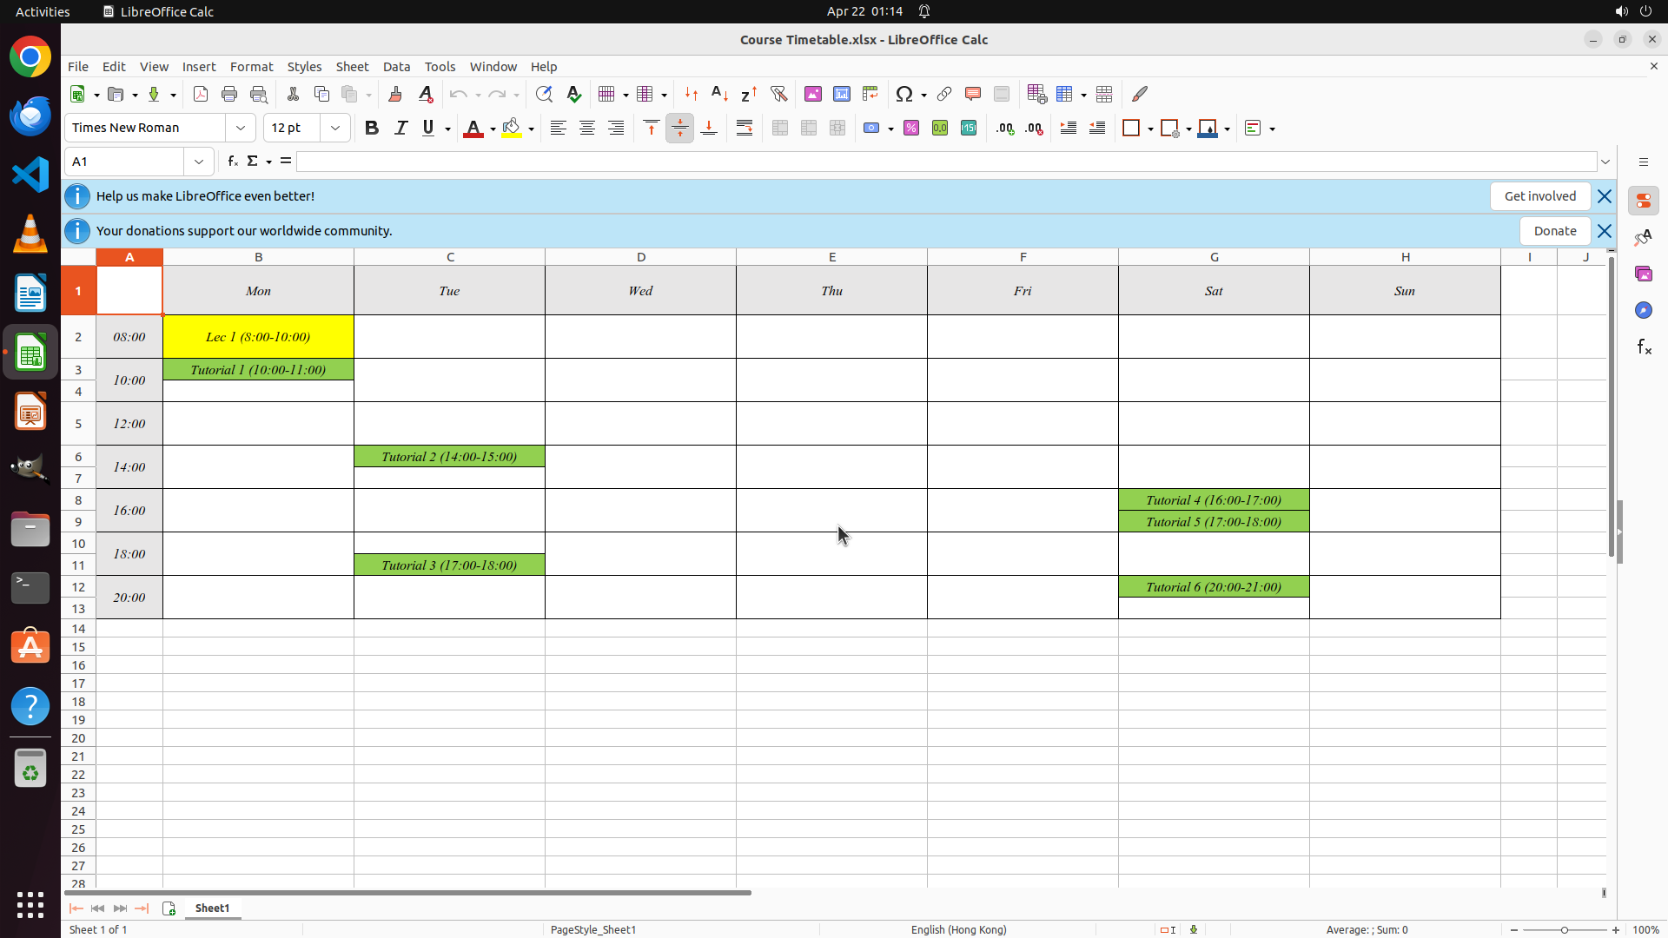
Task: Click the Insert Special Character icon
Action: tap(904, 94)
